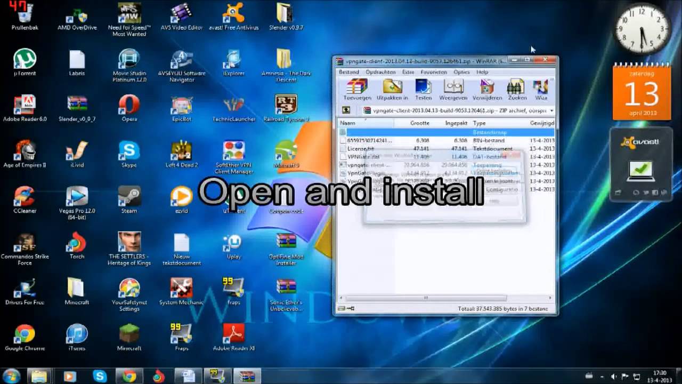The image size is (682, 384).
Task: Click the WinRAR horizontal scrollbar
Action: tap(426, 298)
